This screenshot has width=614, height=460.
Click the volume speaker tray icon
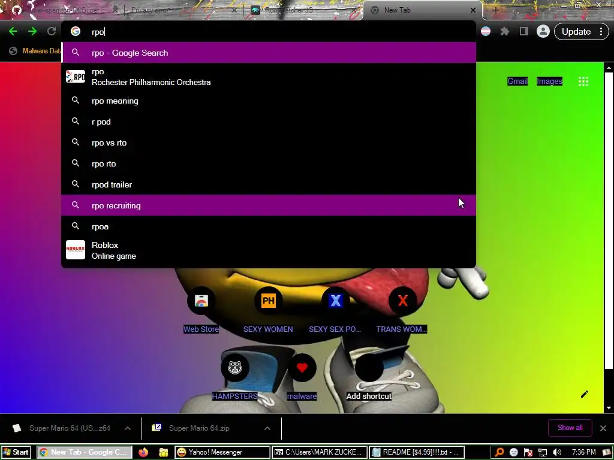[557, 452]
